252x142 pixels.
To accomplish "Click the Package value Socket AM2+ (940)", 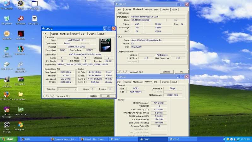I will (x=77, y=47).
